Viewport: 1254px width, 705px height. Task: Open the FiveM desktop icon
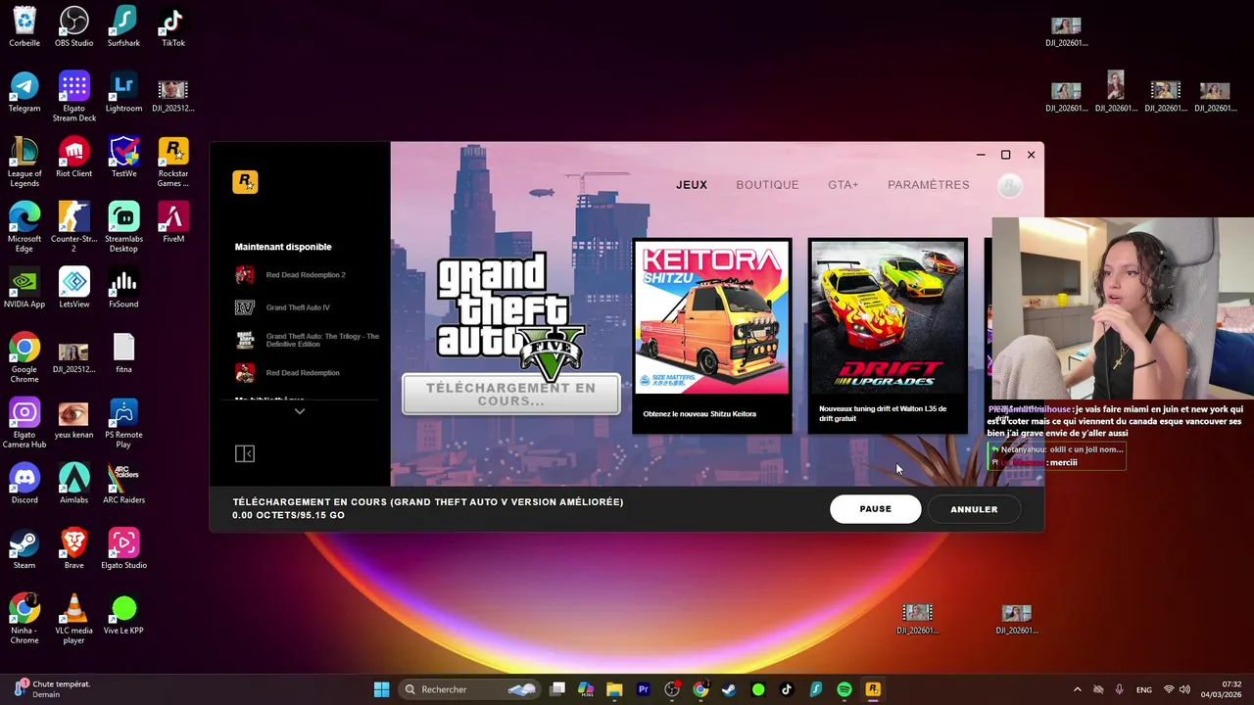[x=173, y=222]
